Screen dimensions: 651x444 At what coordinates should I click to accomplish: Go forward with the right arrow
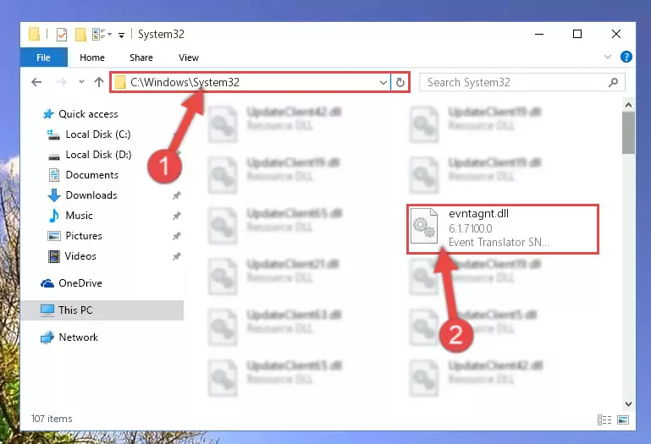61,82
